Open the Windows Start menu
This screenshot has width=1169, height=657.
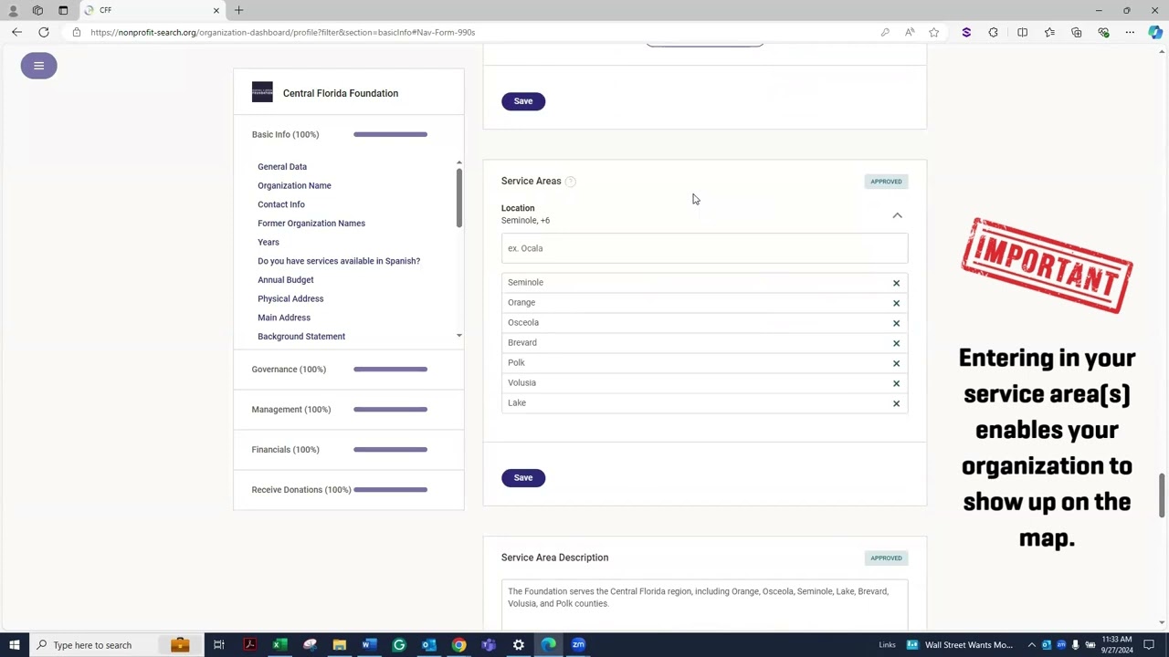pos(14,645)
